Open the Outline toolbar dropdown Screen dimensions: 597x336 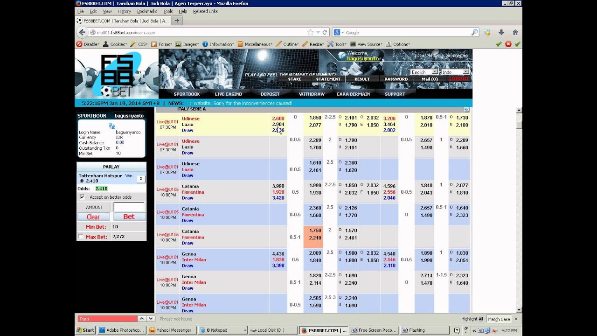[x=287, y=44]
